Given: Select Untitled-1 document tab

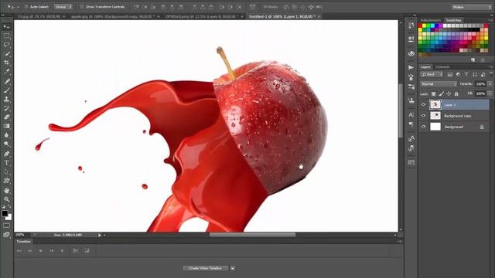Looking at the screenshot, I should pos(282,16).
